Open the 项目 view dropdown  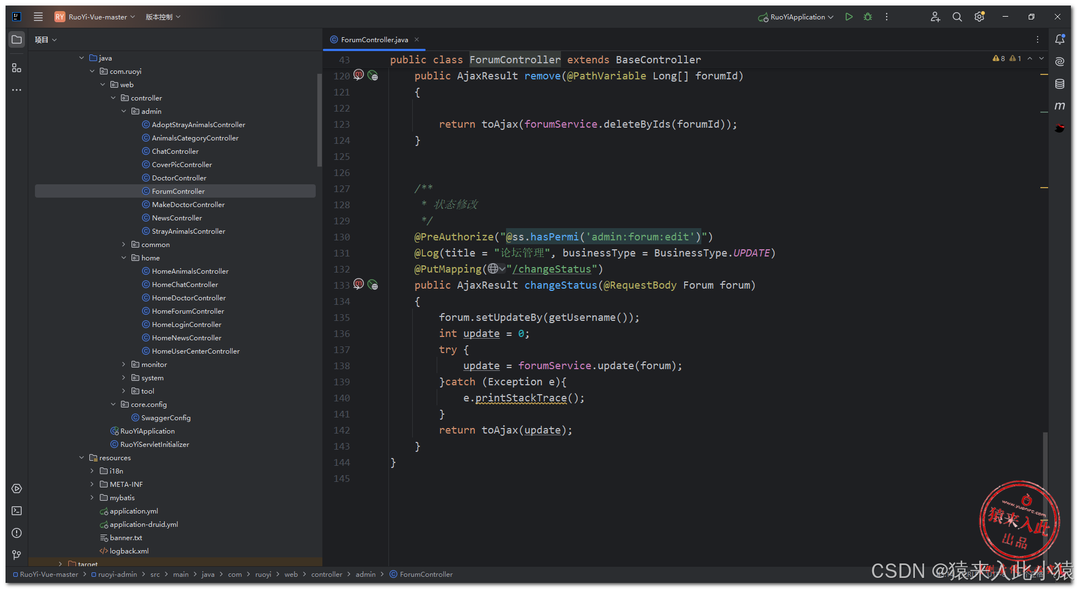[x=45, y=40]
